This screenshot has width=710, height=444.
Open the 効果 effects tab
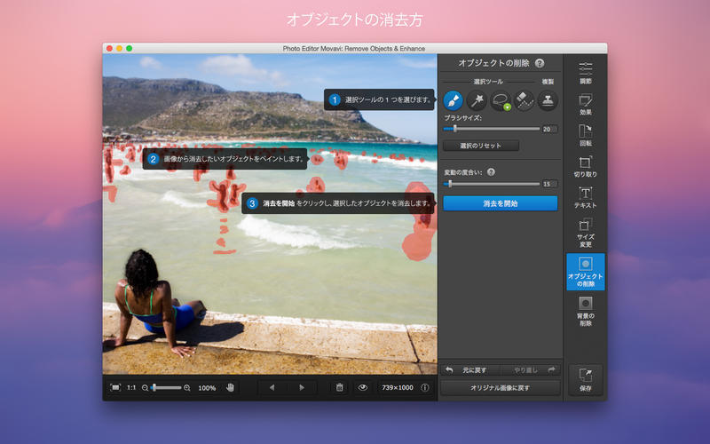(586, 105)
